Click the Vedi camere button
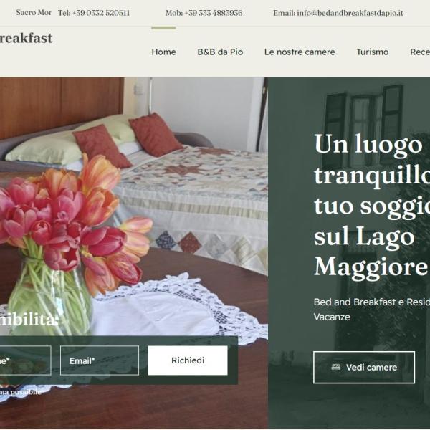 click(364, 367)
